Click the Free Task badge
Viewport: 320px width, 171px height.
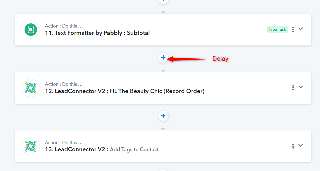click(x=277, y=29)
